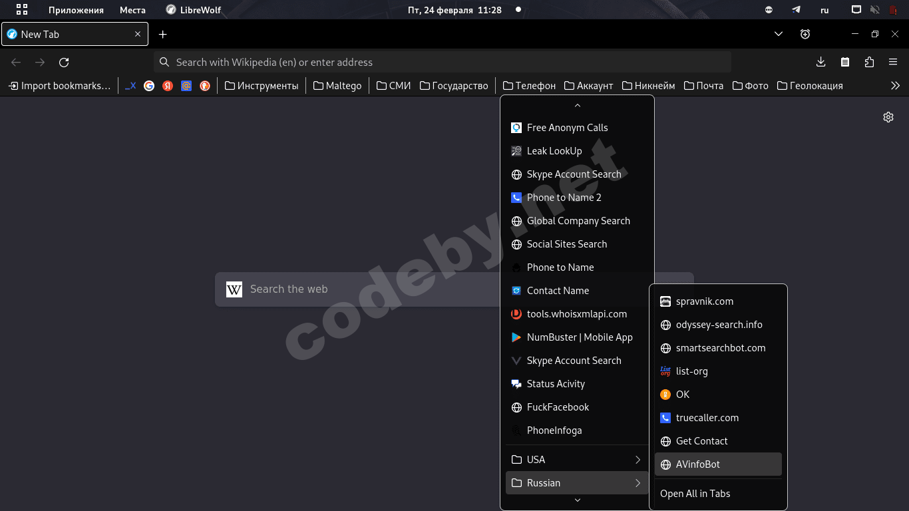Click the Google bookmark icon in bookmarks bar
Viewport: 909px width, 511px height.
tap(149, 86)
